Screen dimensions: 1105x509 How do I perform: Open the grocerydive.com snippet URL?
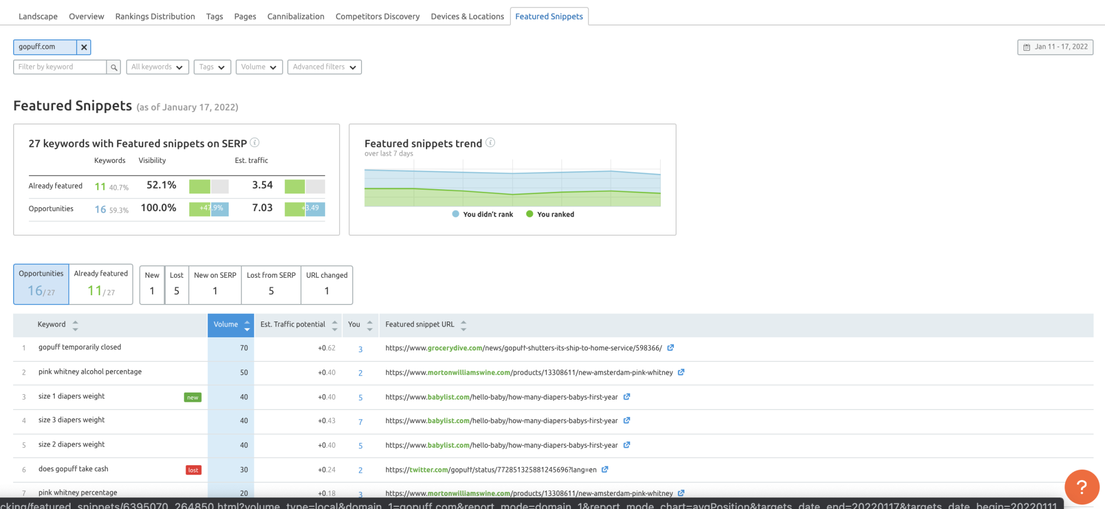click(x=524, y=348)
